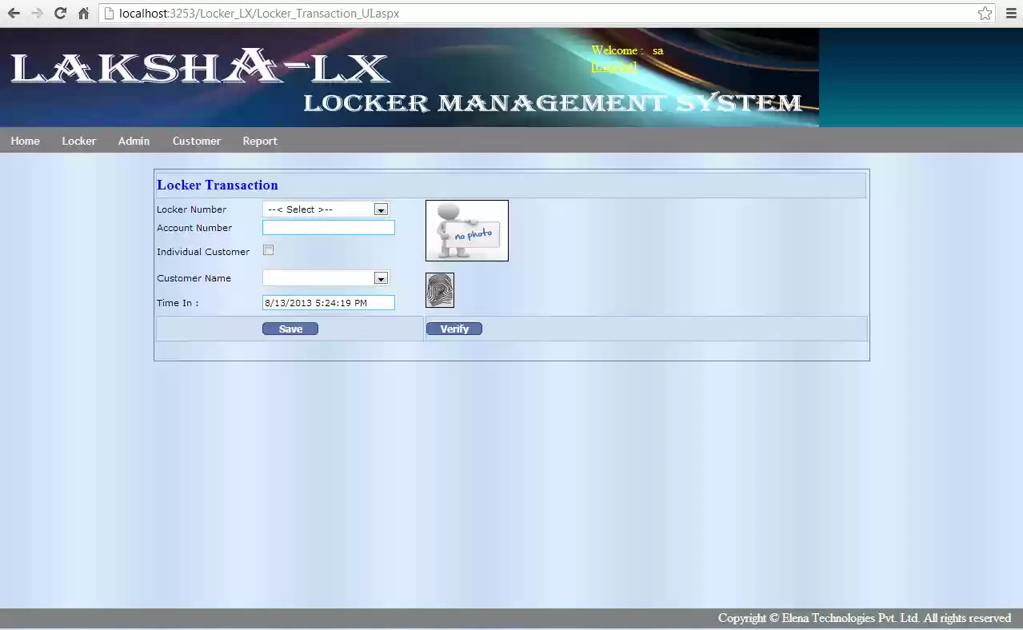Open the '--< Select >--' locker list
This screenshot has height=630, width=1023.
pyautogui.click(x=380, y=209)
